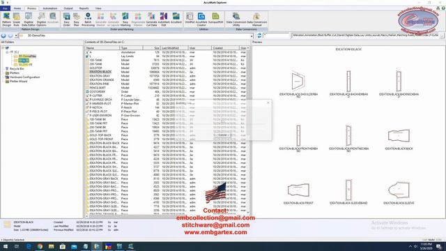
Task: Open Chrome from the taskbar
Action: (40, 246)
